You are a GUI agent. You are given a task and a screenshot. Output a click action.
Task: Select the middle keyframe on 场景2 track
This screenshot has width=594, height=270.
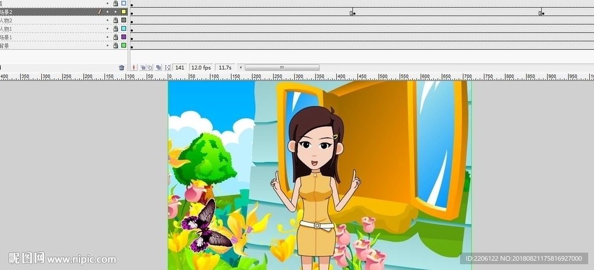point(354,13)
